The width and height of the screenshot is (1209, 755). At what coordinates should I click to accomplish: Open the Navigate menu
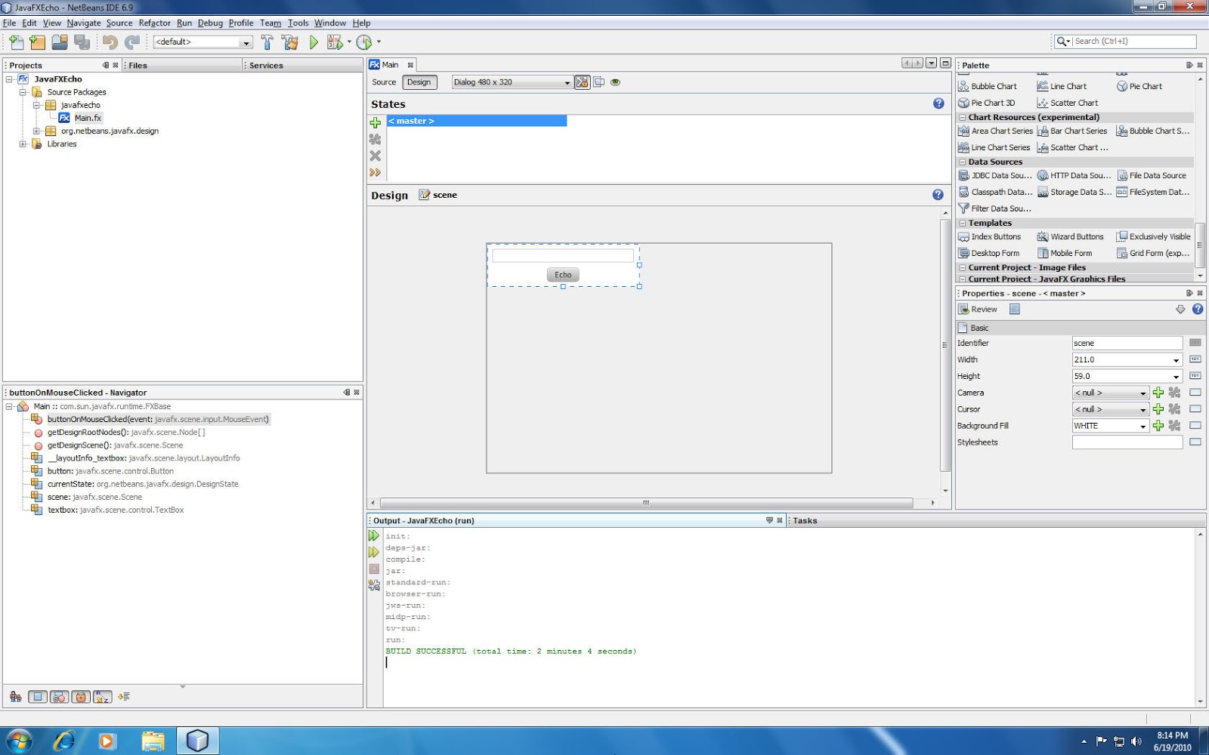83,23
